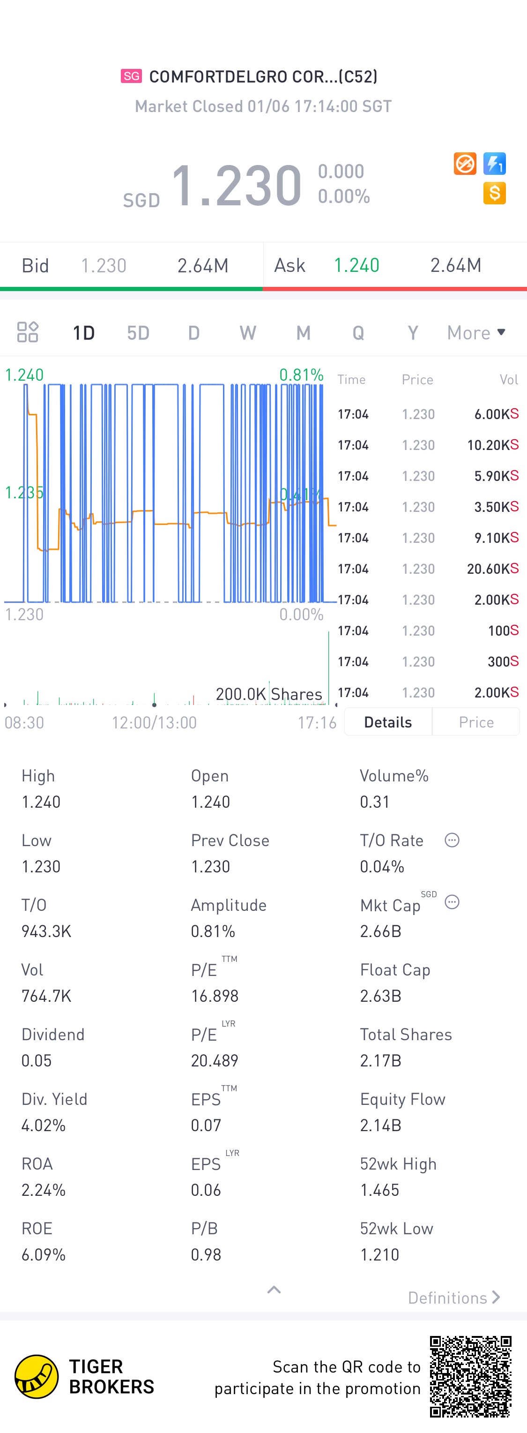Select the 5.90K trade tick row
This screenshot has height=1433, width=527.
428,476
